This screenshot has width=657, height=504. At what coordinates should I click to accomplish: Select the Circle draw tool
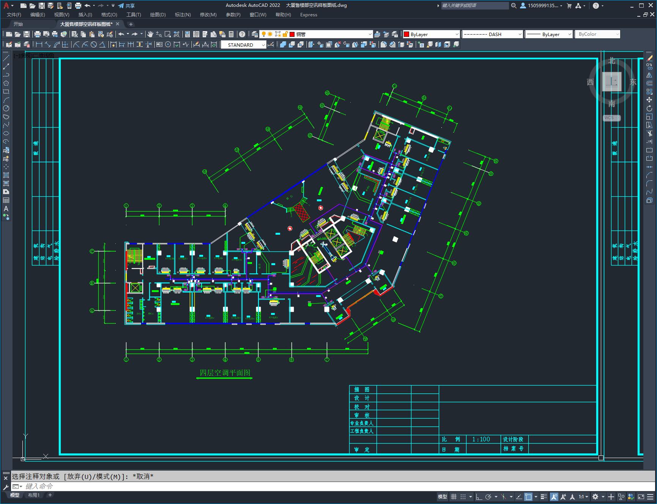pos(6,108)
